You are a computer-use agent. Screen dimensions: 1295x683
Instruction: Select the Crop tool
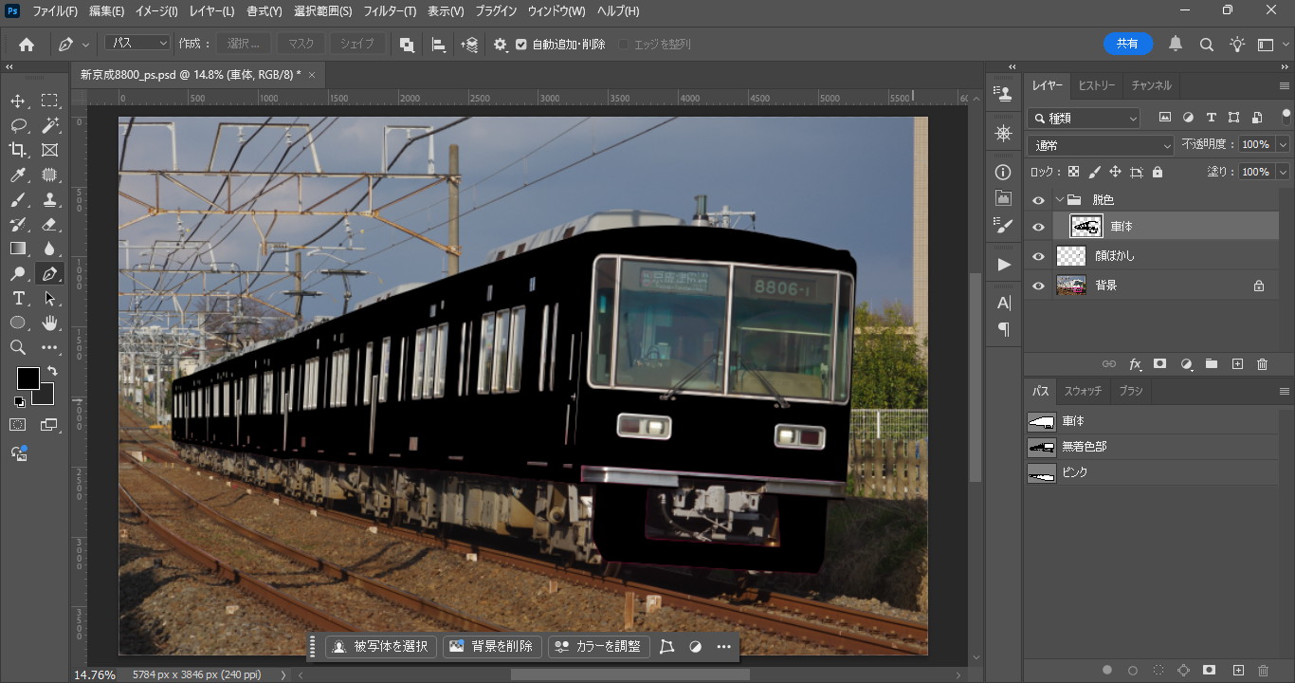click(x=18, y=150)
